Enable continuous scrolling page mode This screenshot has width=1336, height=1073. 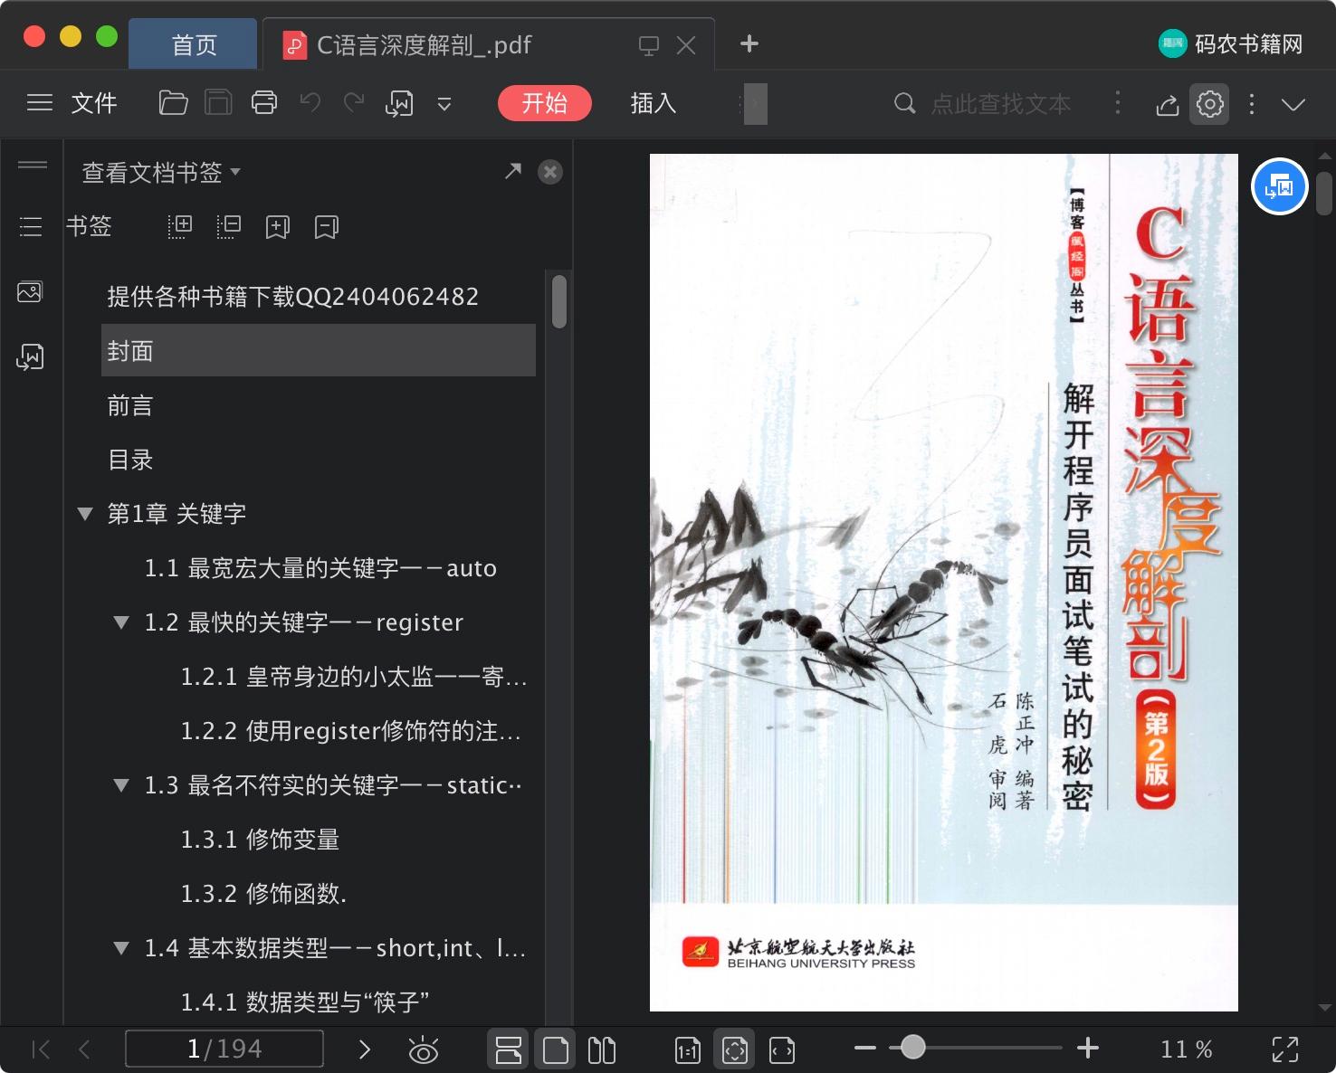point(509,1049)
